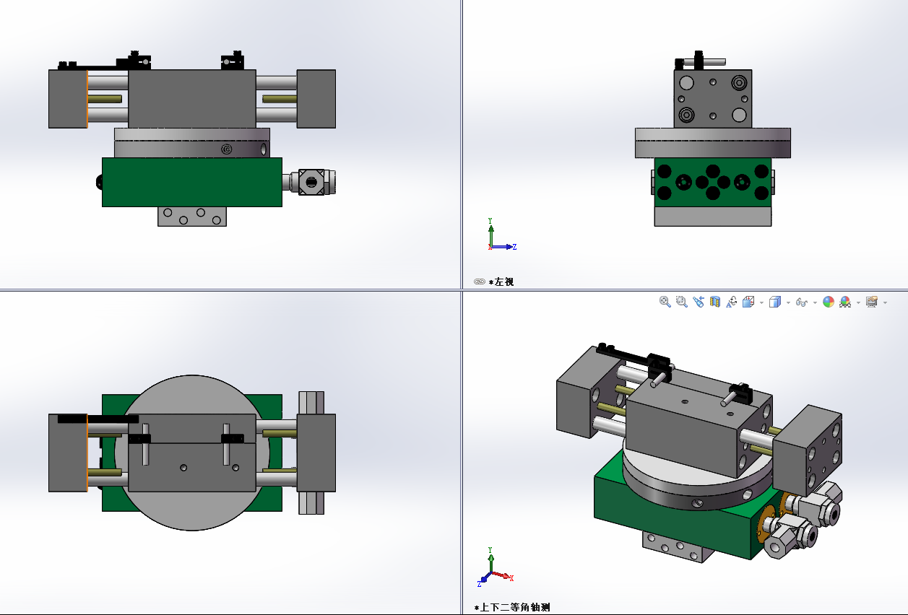This screenshot has height=615, width=908.
Task: Open the View Orientation cube icon
Action: (748, 302)
